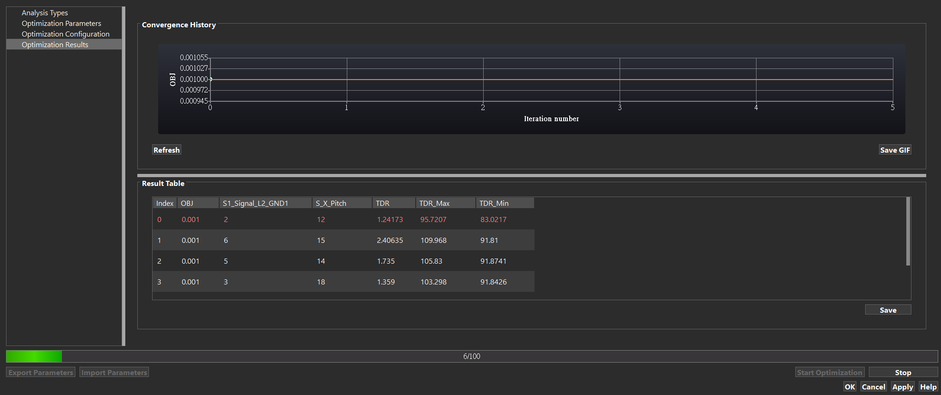Click the 6/100 optimization progress bar
941x395 pixels.
(x=472, y=356)
